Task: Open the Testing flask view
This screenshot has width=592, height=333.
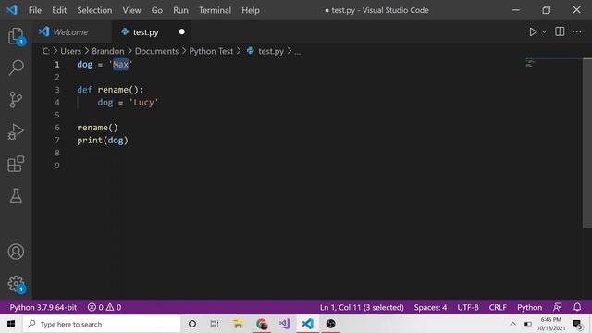Action: click(x=16, y=195)
